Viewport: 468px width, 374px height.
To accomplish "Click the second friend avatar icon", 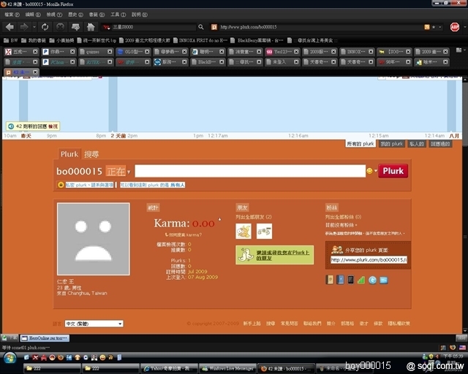I will pos(264,231).
